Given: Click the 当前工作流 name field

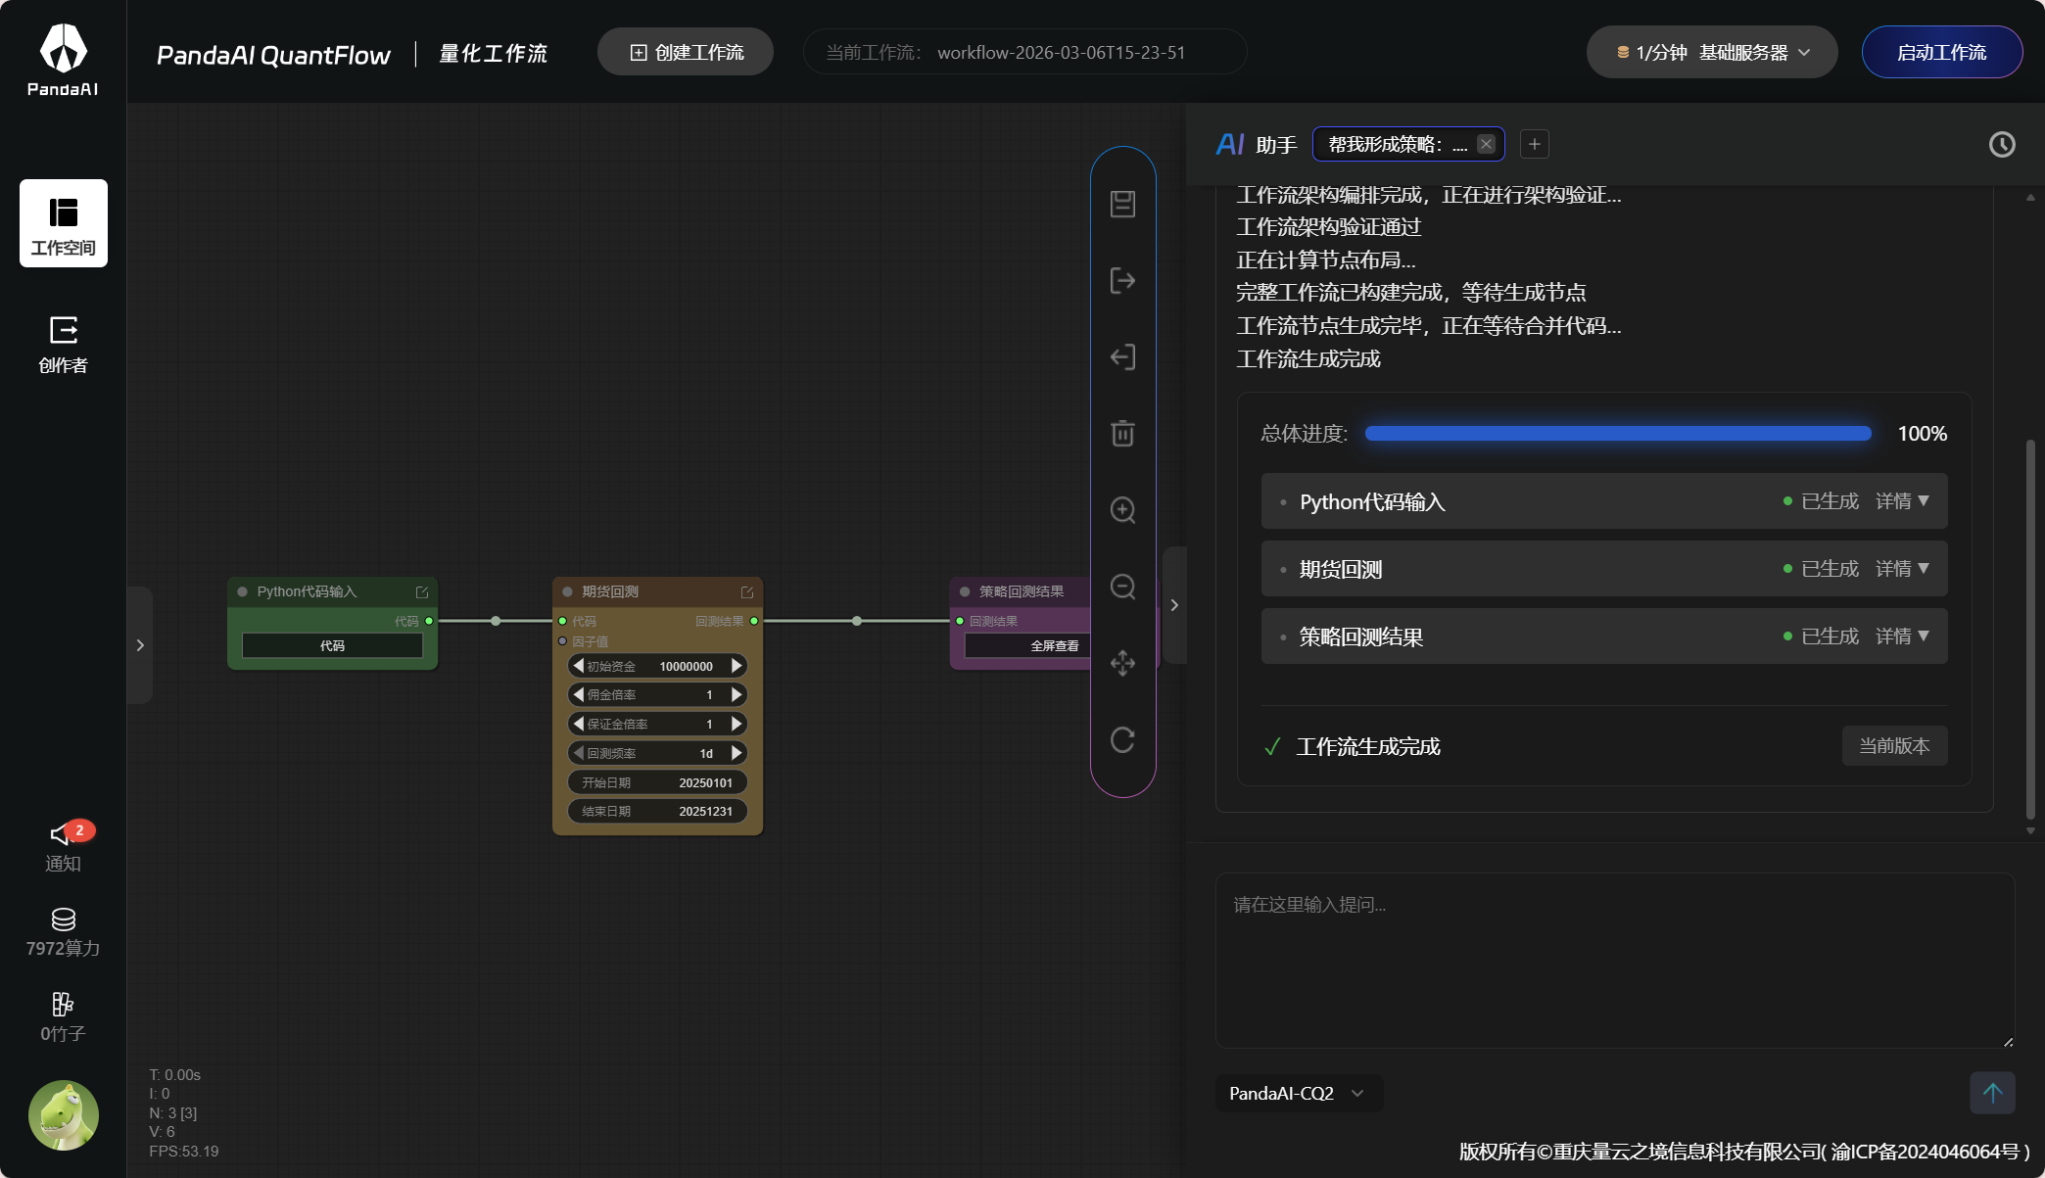Looking at the screenshot, I should click(x=1024, y=52).
